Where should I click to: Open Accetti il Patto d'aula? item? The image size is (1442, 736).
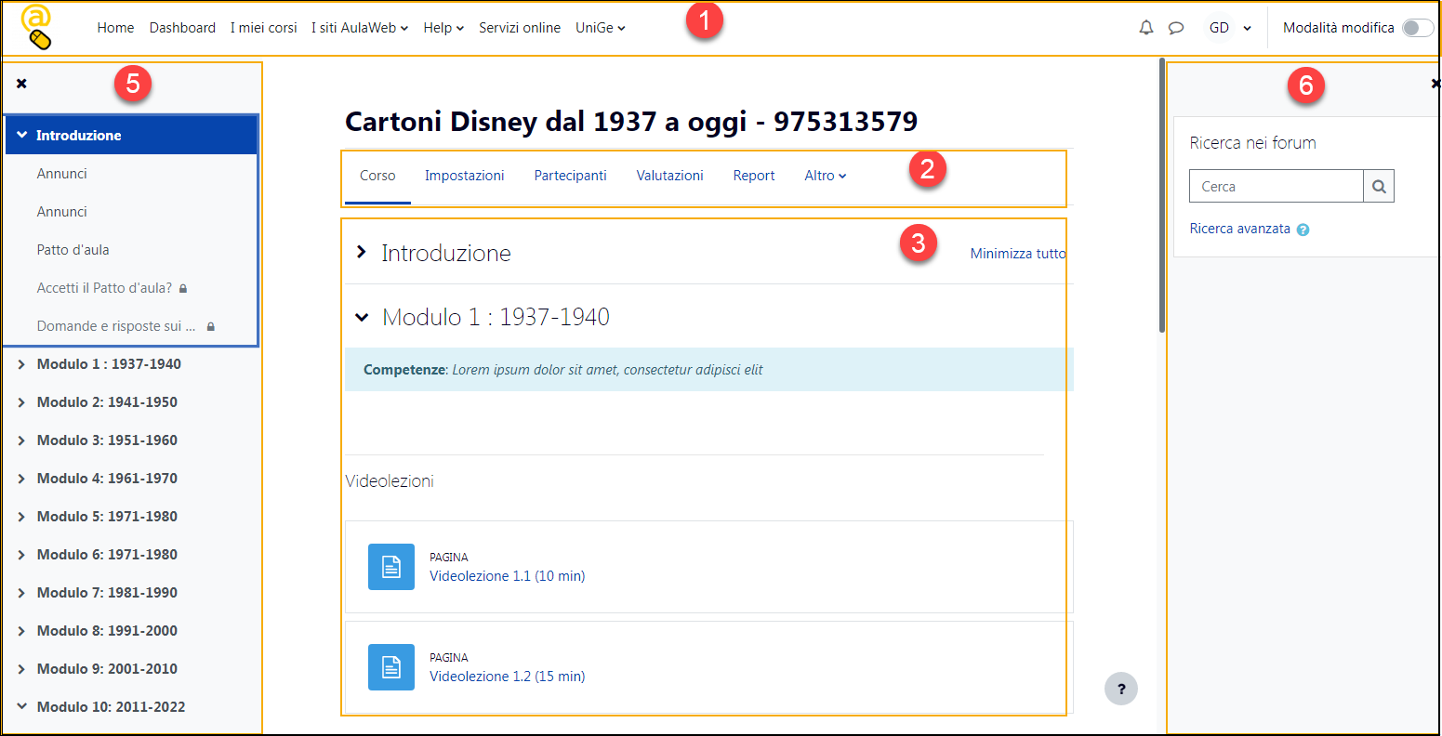click(104, 288)
